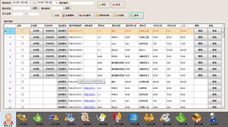This screenshot has width=228, height=127.
Task: Open the 提成查询 commission query module
Action: click(x=71, y=119)
